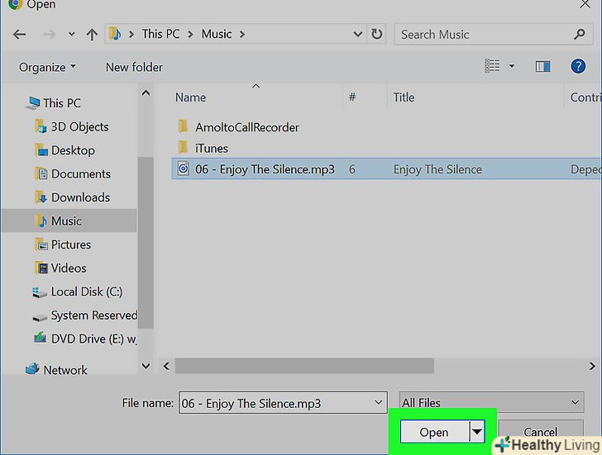Open Pictures in the sidebar
This screenshot has height=455, width=602.
63,244
